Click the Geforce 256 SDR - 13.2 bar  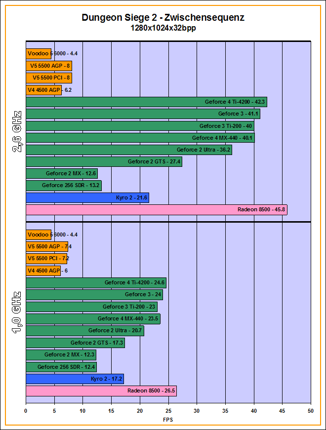(63, 186)
